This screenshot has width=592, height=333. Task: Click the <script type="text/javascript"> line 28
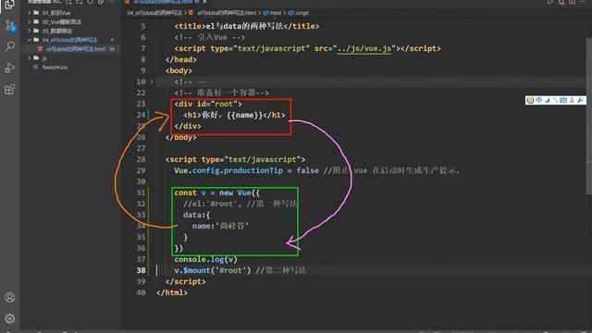coord(235,159)
